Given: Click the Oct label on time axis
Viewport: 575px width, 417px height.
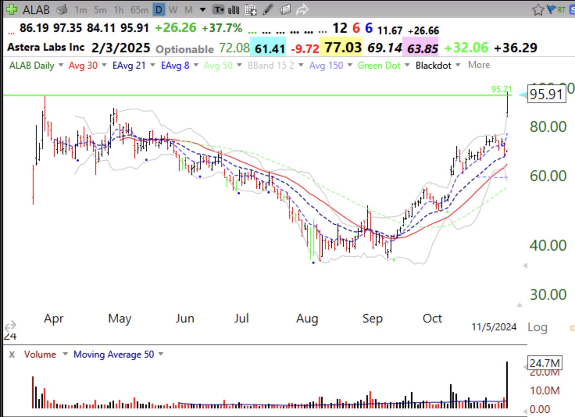Looking at the screenshot, I should 432,318.
